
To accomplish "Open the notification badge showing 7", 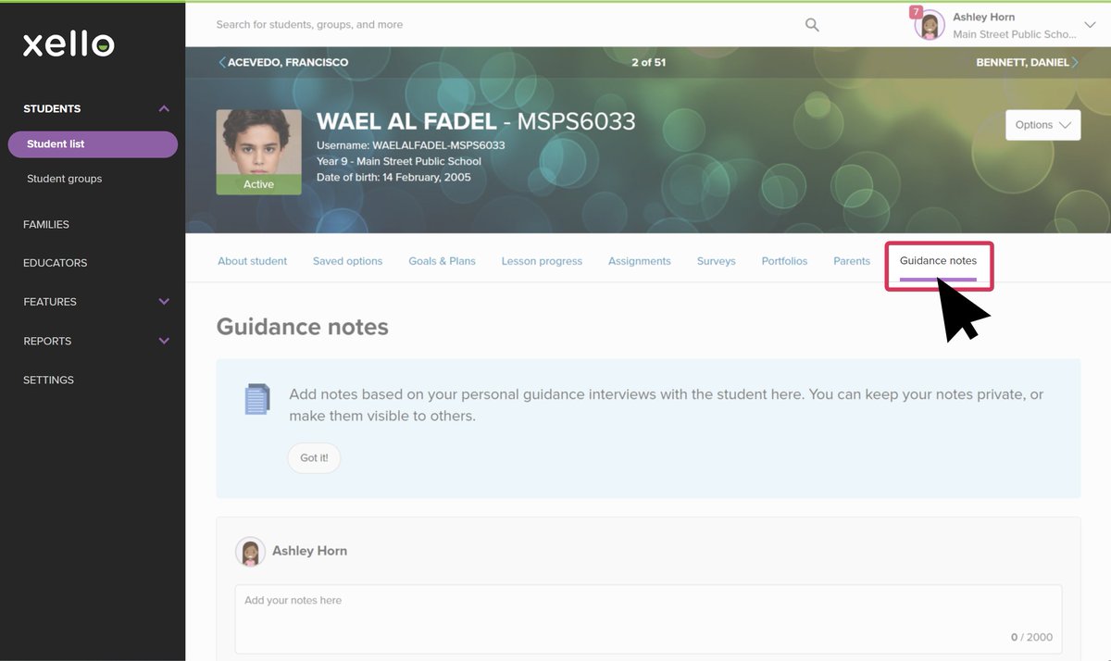I will coord(916,12).
